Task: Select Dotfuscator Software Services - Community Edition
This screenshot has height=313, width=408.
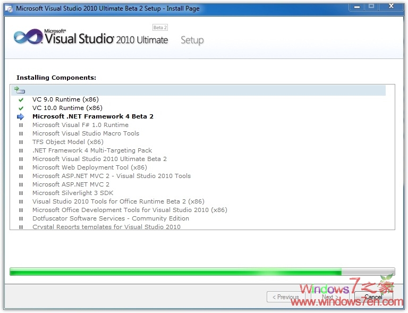Action: tap(110, 218)
